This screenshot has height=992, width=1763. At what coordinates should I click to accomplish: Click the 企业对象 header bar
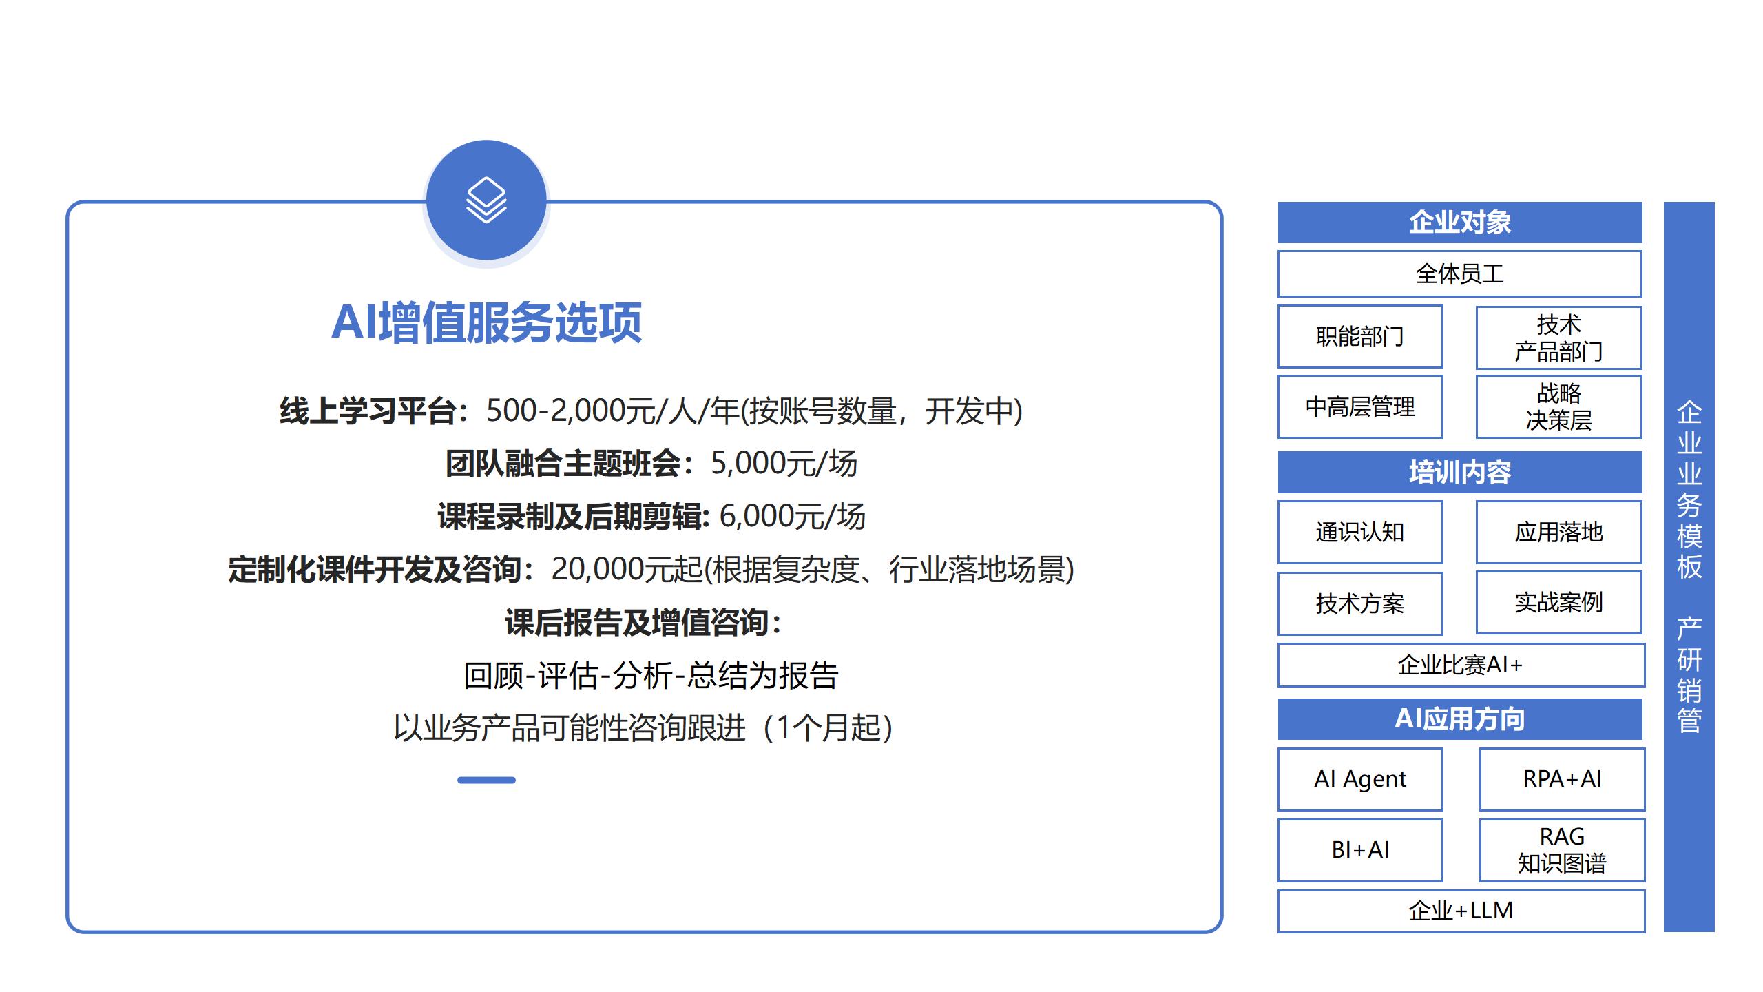click(1460, 222)
